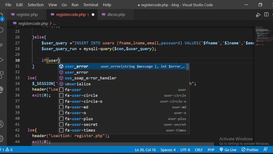Open the warnings count in status bar
This screenshot has width=273, height=154.
[x=9, y=150]
